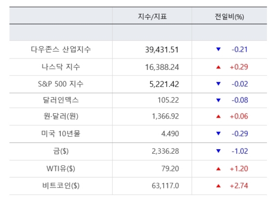This screenshot has width=280, height=203.
Task: Select the 전일비(%) column header
Action: (x=229, y=17)
